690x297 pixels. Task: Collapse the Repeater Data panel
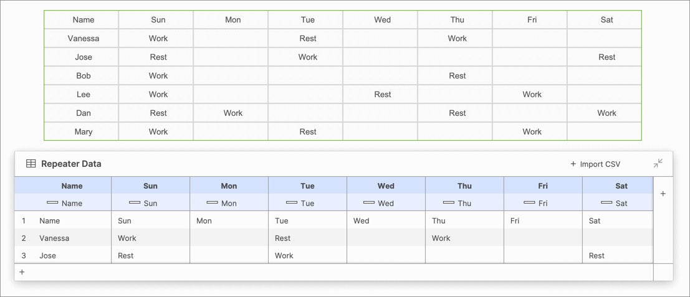658,163
